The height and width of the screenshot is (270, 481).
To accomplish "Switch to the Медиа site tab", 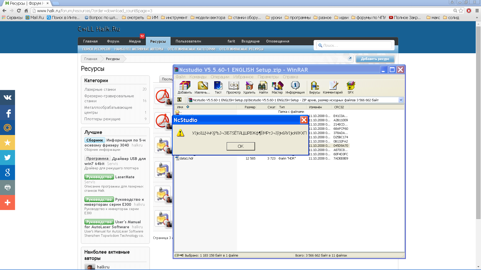I will 135,41.
